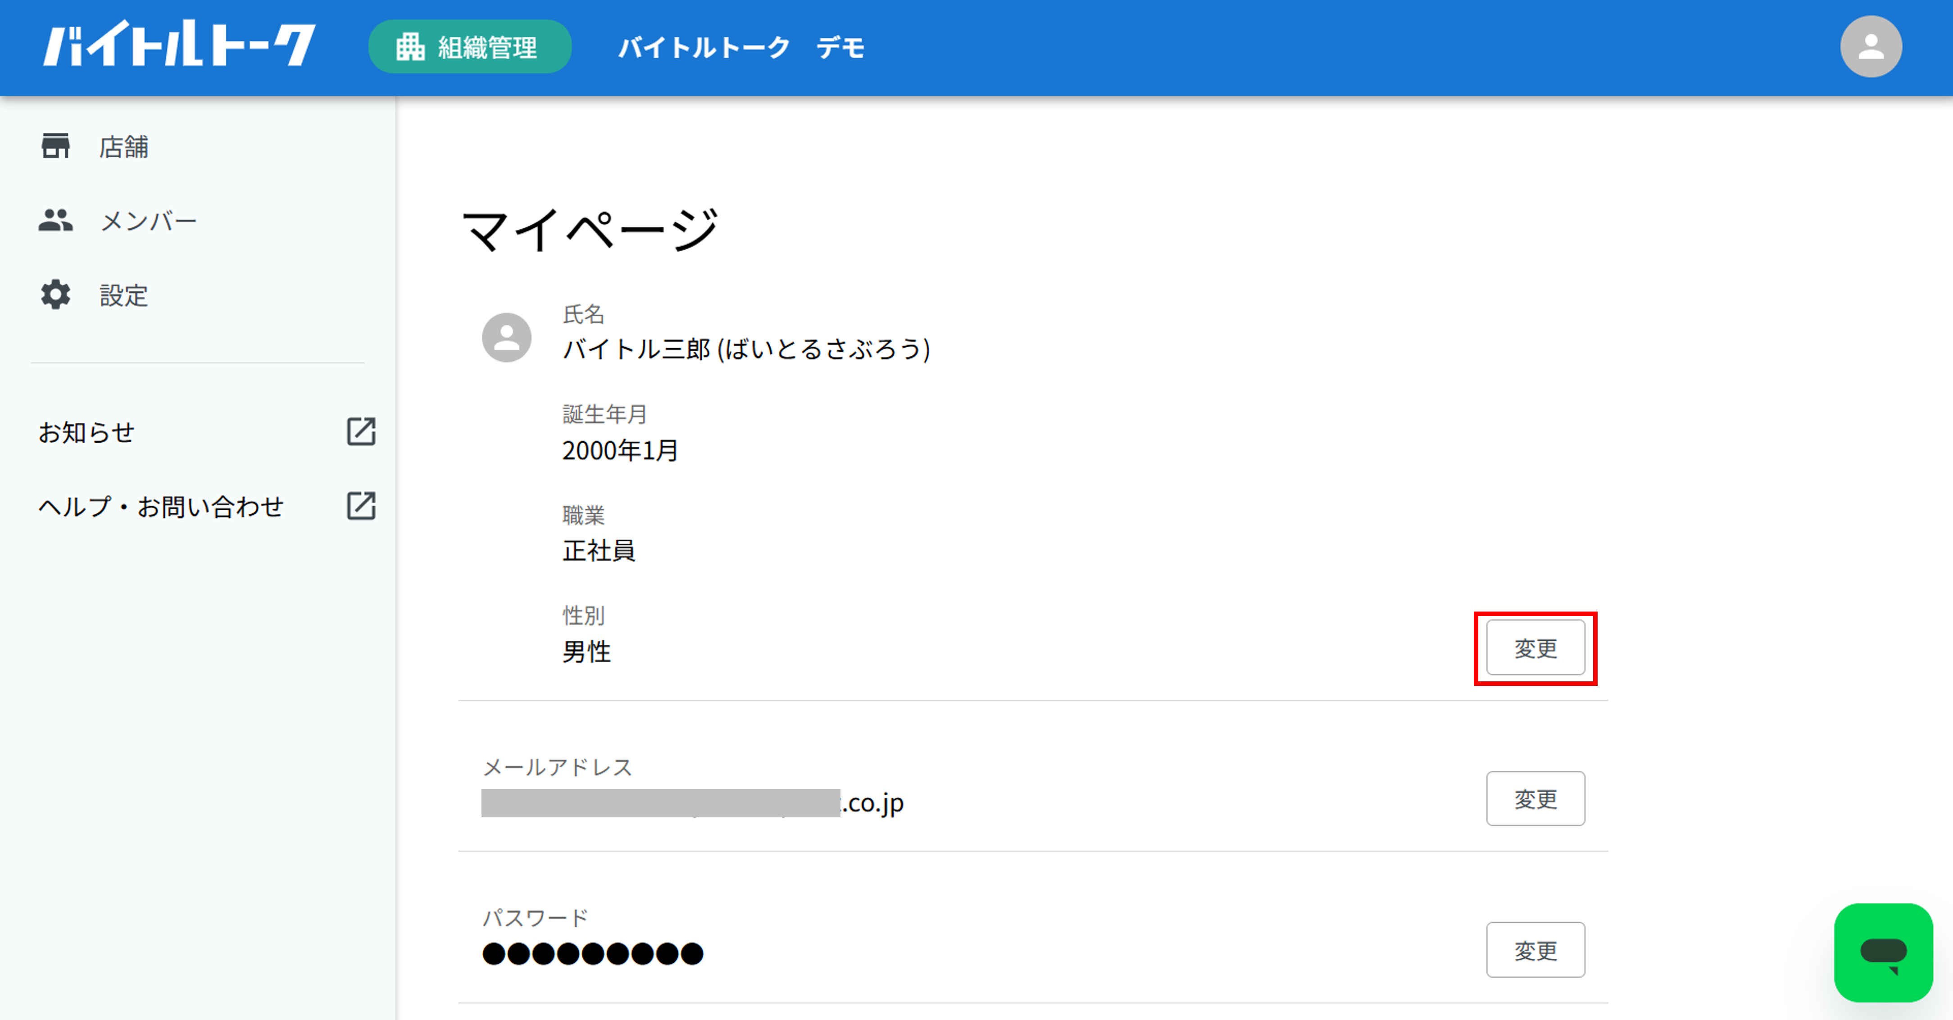Click the パスワード label
The image size is (1953, 1020).
535,918
